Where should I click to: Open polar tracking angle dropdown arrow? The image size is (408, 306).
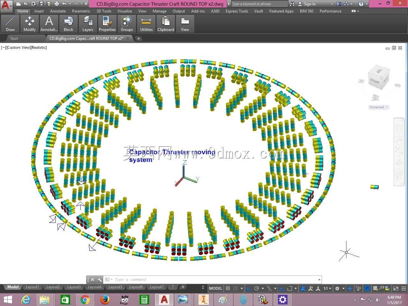tap(263, 288)
